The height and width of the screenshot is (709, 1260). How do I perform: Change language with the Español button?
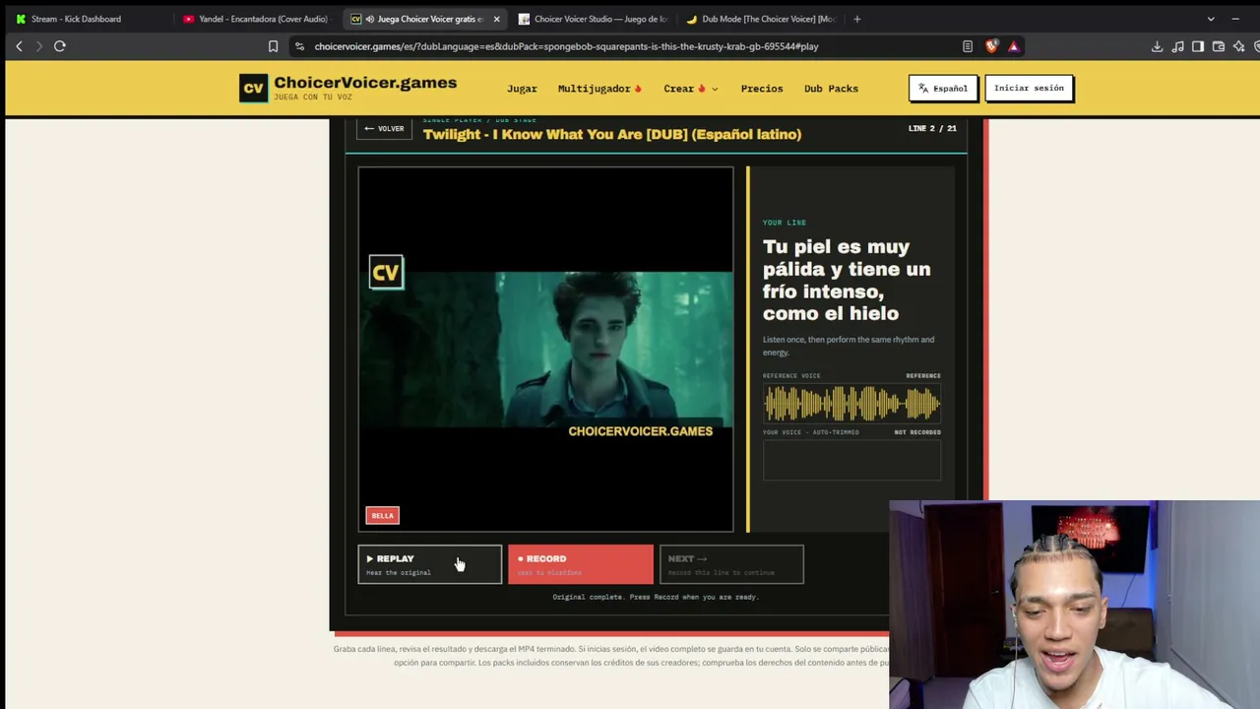click(942, 89)
